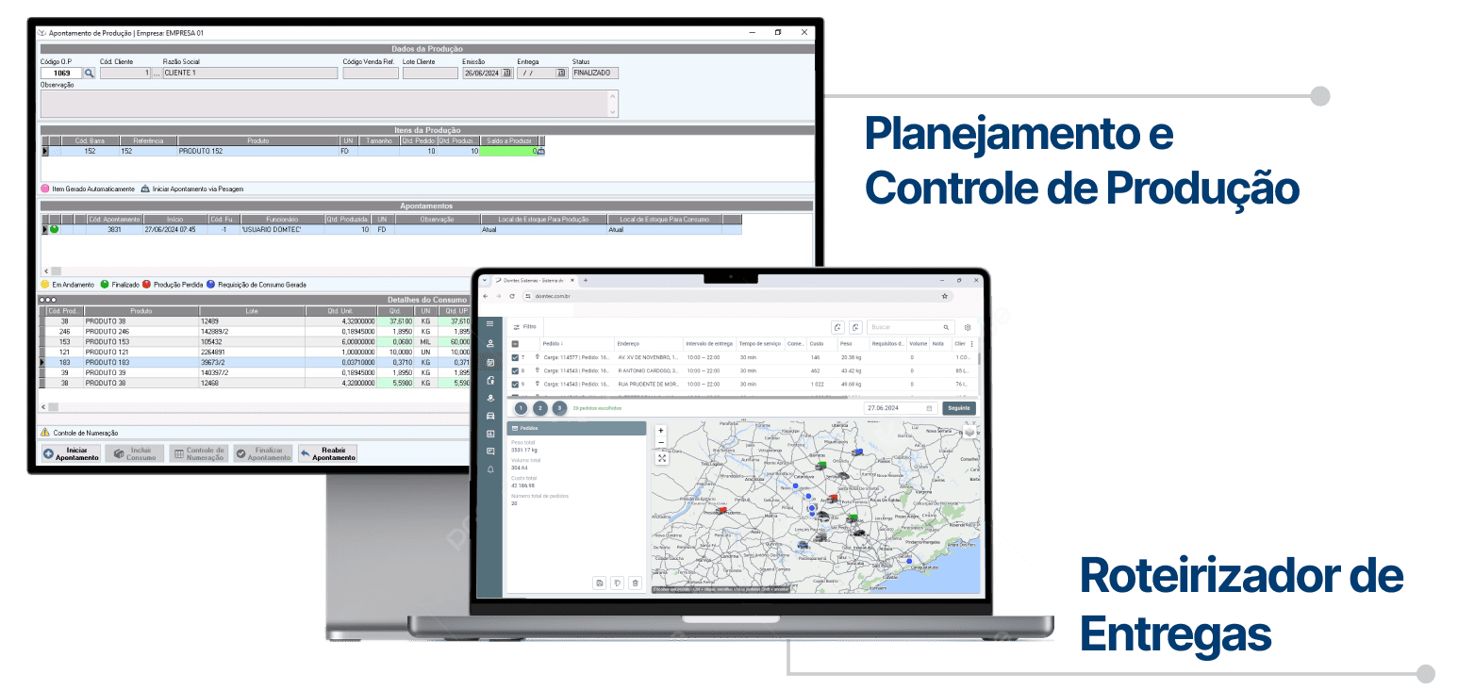Click the trash delete icon in Pedidos panel

click(x=635, y=583)
